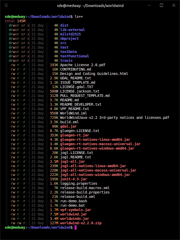Click 'release-build.properties' file name
The height and width of the screenshot is (240, 180).
(x=85, y=192)
